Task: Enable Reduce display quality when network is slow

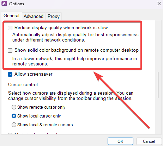Action: 10,28
